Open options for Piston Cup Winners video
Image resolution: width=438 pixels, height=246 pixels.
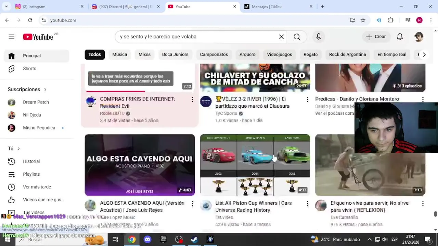307,204
